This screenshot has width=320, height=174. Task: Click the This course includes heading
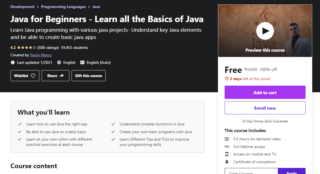(x=245, y=130)
